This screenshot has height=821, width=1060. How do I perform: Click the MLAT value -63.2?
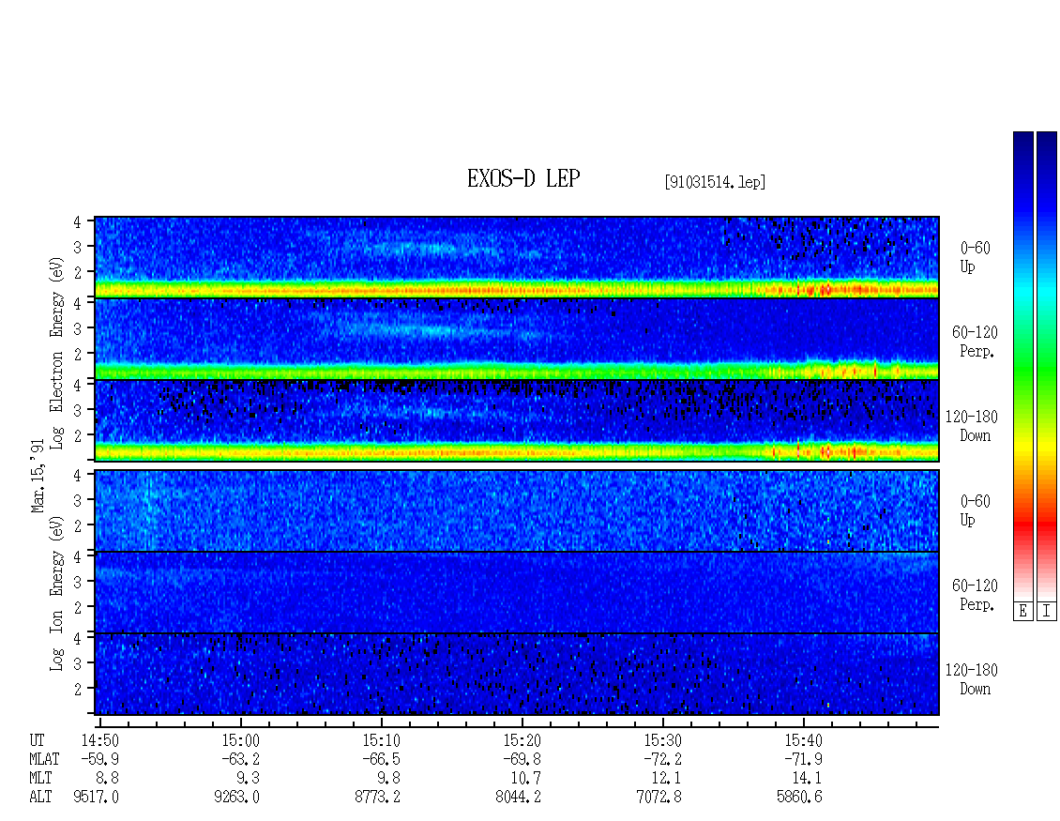[241, 759]
